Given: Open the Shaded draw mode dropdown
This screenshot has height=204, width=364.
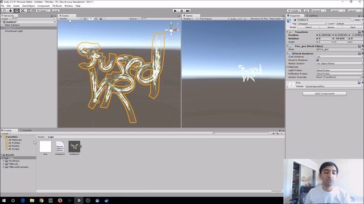Looking at the screenshot, I should [71, 19].
